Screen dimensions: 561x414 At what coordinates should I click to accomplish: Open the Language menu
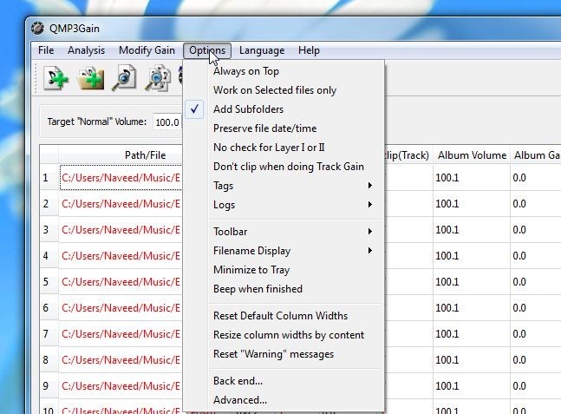pyautogui.click(x=262, y=50)
